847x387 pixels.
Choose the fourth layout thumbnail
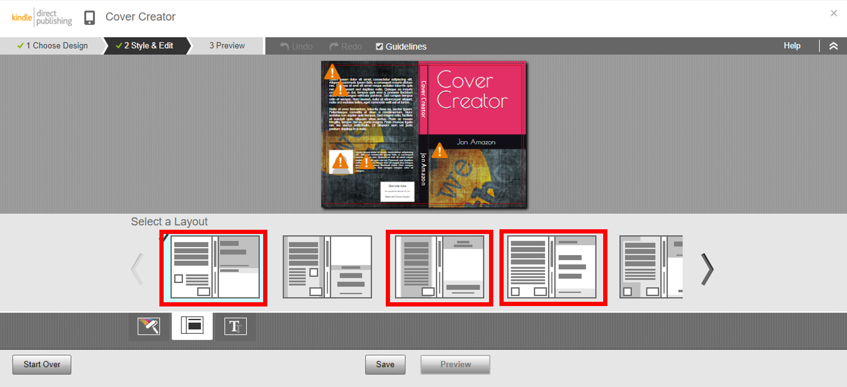coord(553,267)
